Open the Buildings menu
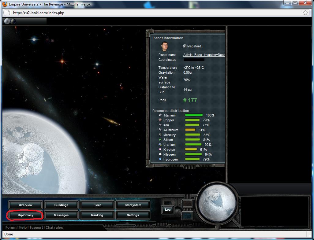314x240 pixels. (x=61, y=205)
